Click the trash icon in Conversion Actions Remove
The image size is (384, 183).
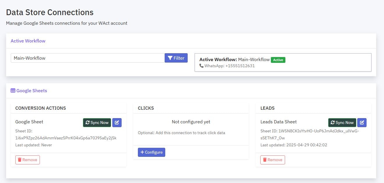[20, 160]
